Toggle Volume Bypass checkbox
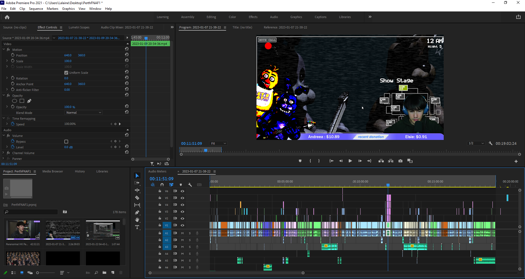The image size is (525, 279). pyautogui.click(x=66, y=142)
